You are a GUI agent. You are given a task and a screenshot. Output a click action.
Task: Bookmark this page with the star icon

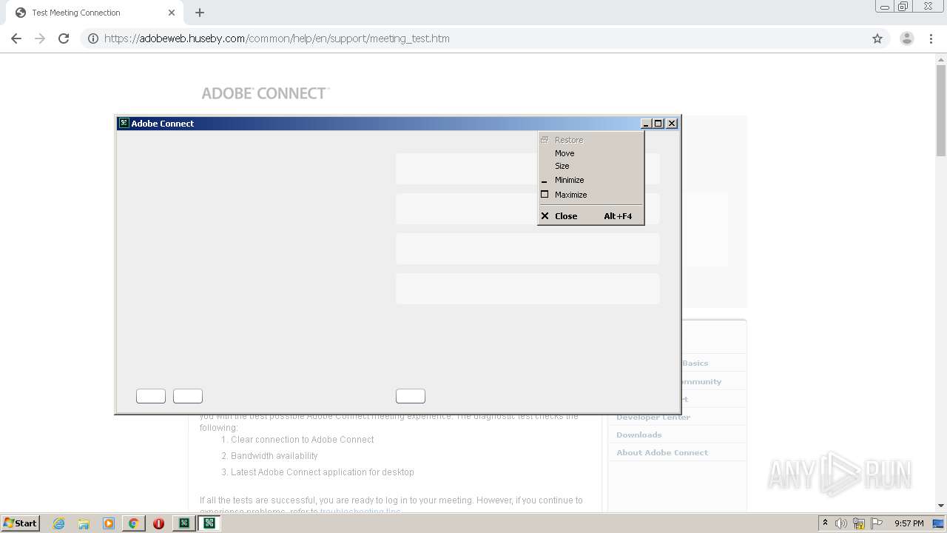pyautogui.click(x=877, y=38)
